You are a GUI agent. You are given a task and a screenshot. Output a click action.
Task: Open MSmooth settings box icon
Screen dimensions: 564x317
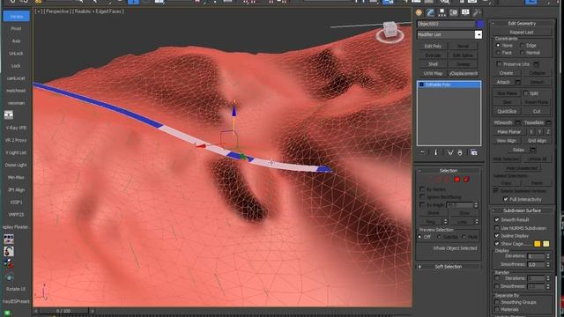pyautogui.click(x=518, y=123)
